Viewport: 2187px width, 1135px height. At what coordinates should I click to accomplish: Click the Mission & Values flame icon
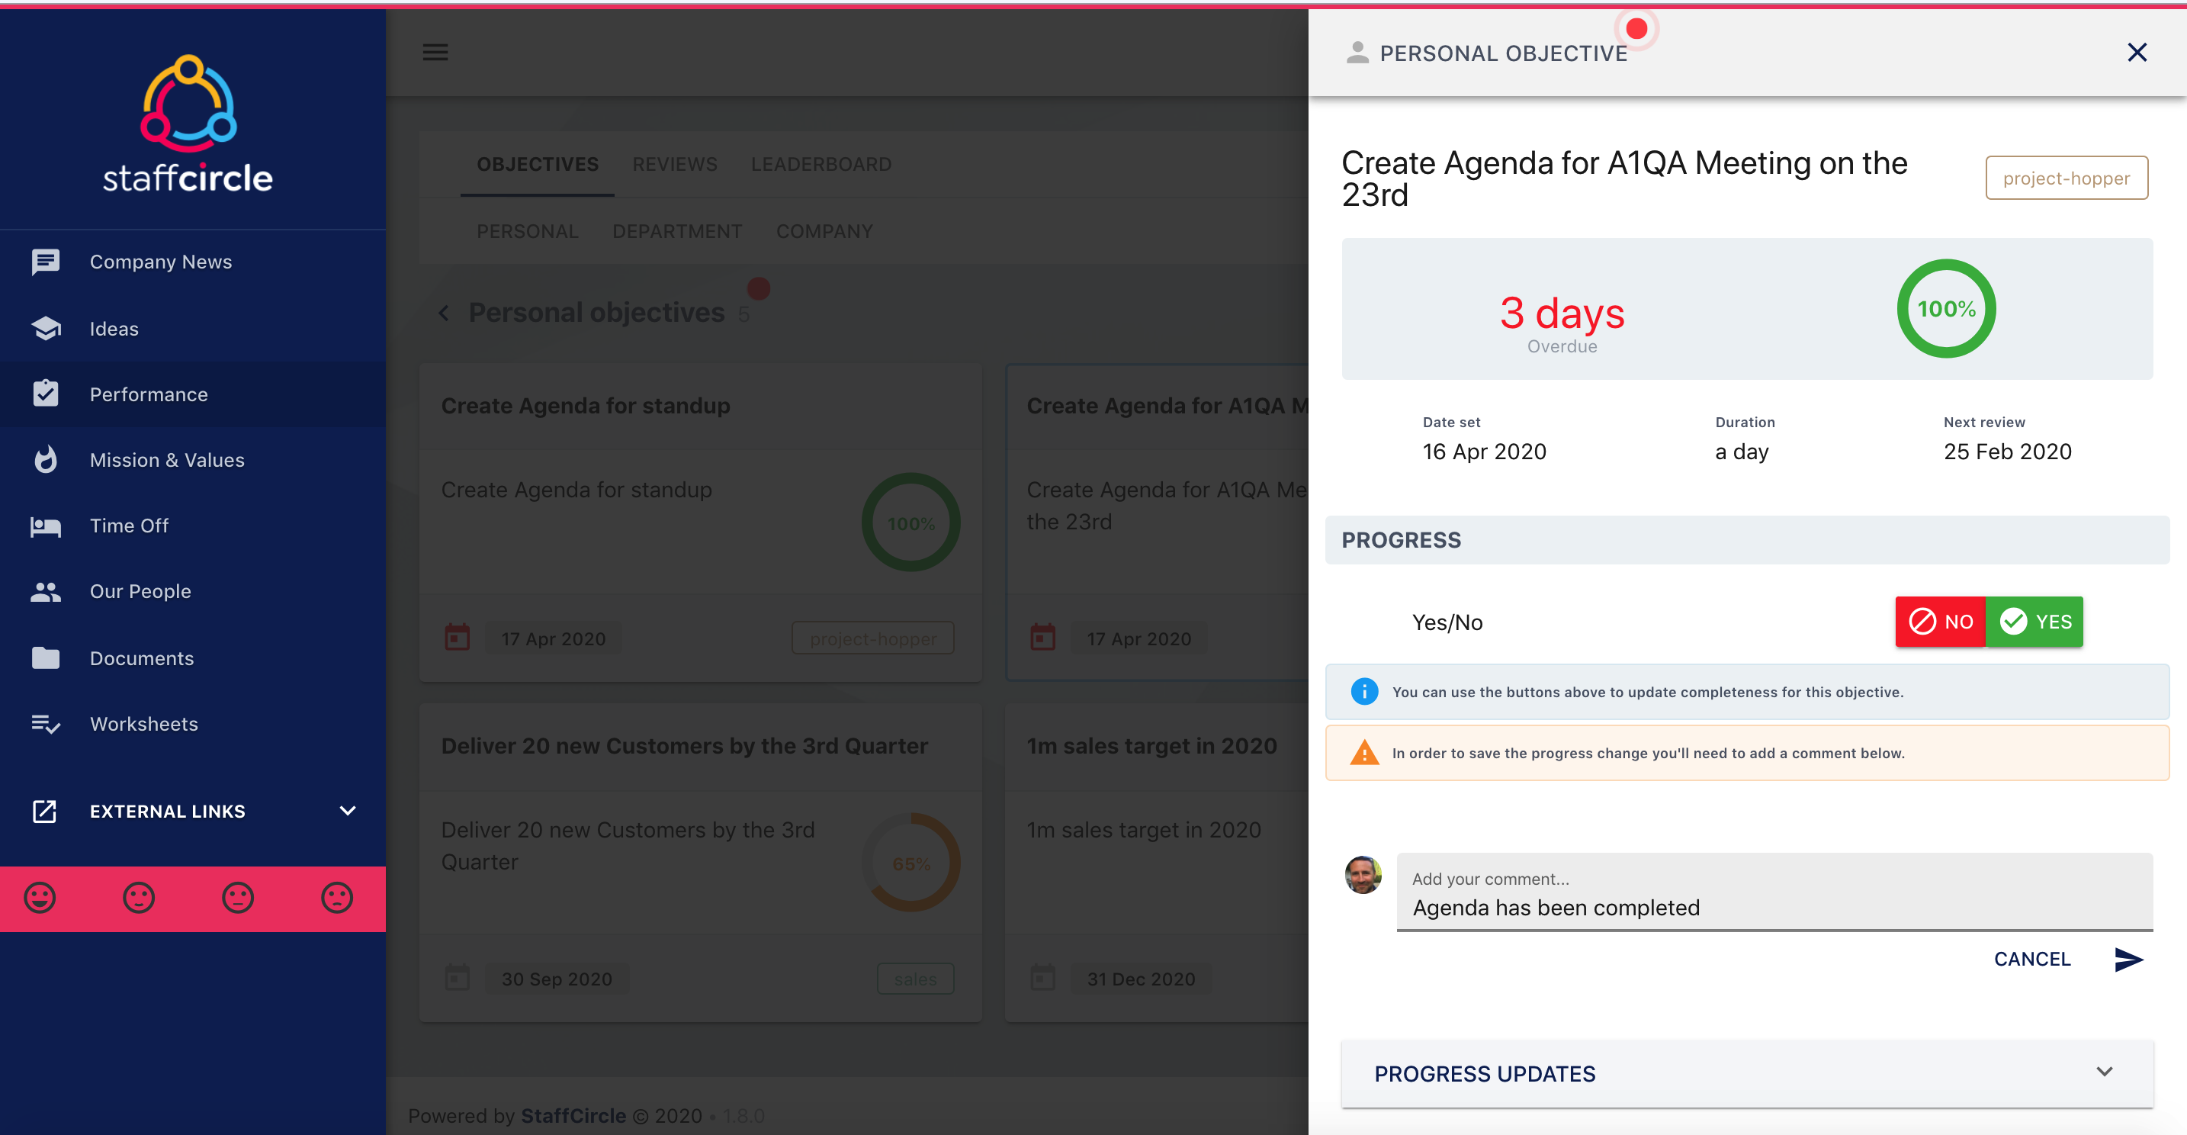pos(45,459)
